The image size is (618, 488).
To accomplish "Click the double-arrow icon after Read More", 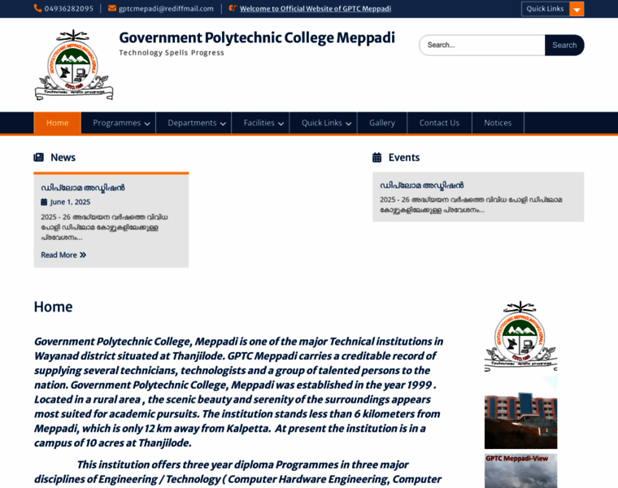I will [x=83, y=255].
